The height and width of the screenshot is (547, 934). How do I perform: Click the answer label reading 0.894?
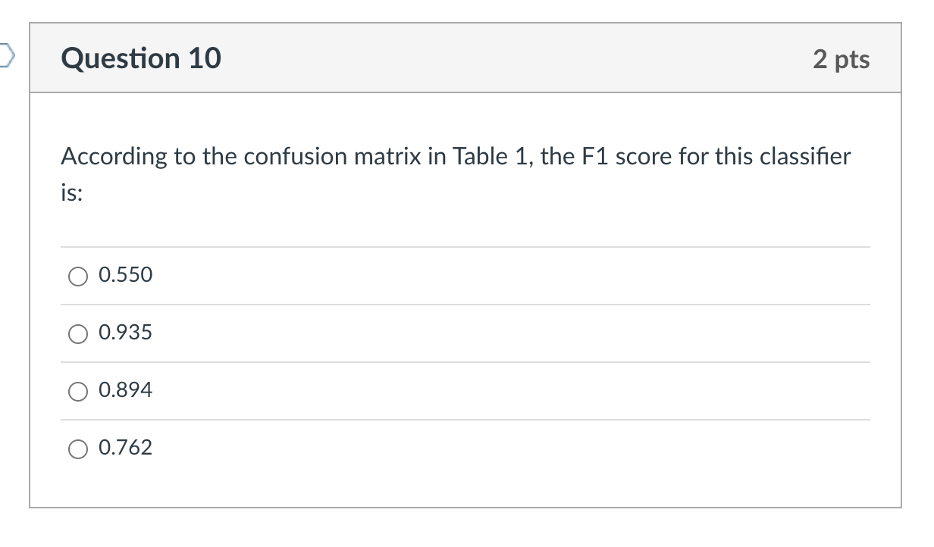[x=126, y=390]
